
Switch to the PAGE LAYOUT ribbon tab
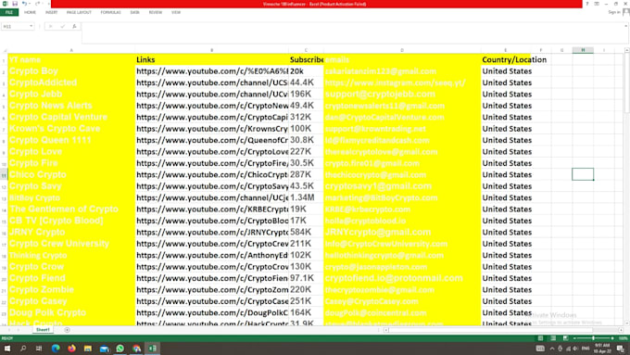(x=79, y=12)
